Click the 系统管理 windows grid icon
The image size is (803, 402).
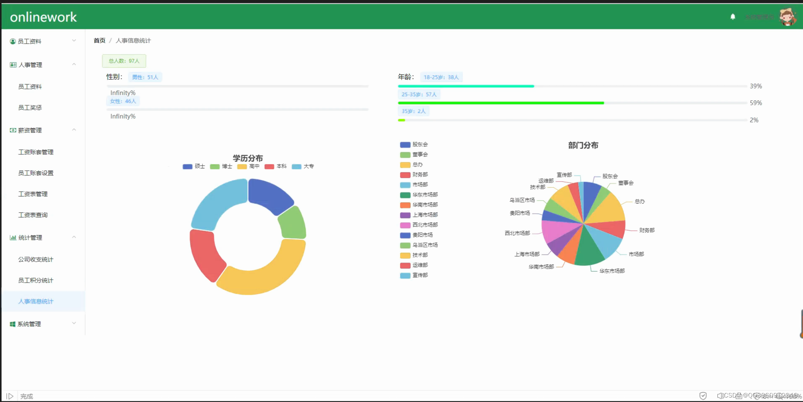13,324
